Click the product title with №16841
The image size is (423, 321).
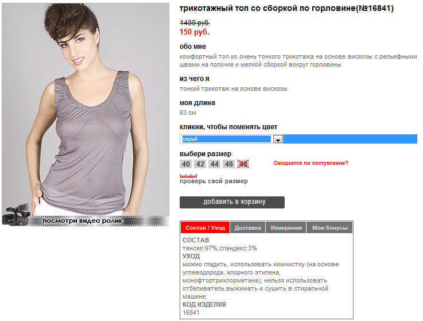coord(286,9)
